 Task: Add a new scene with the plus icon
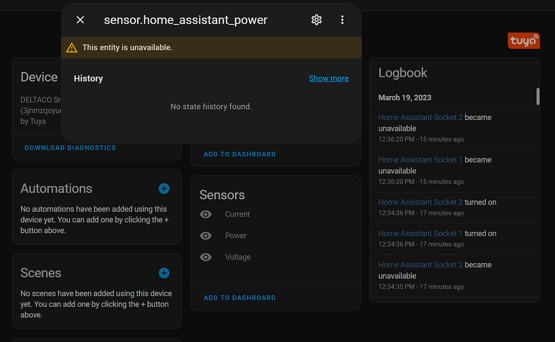click(x=164, y=273)
